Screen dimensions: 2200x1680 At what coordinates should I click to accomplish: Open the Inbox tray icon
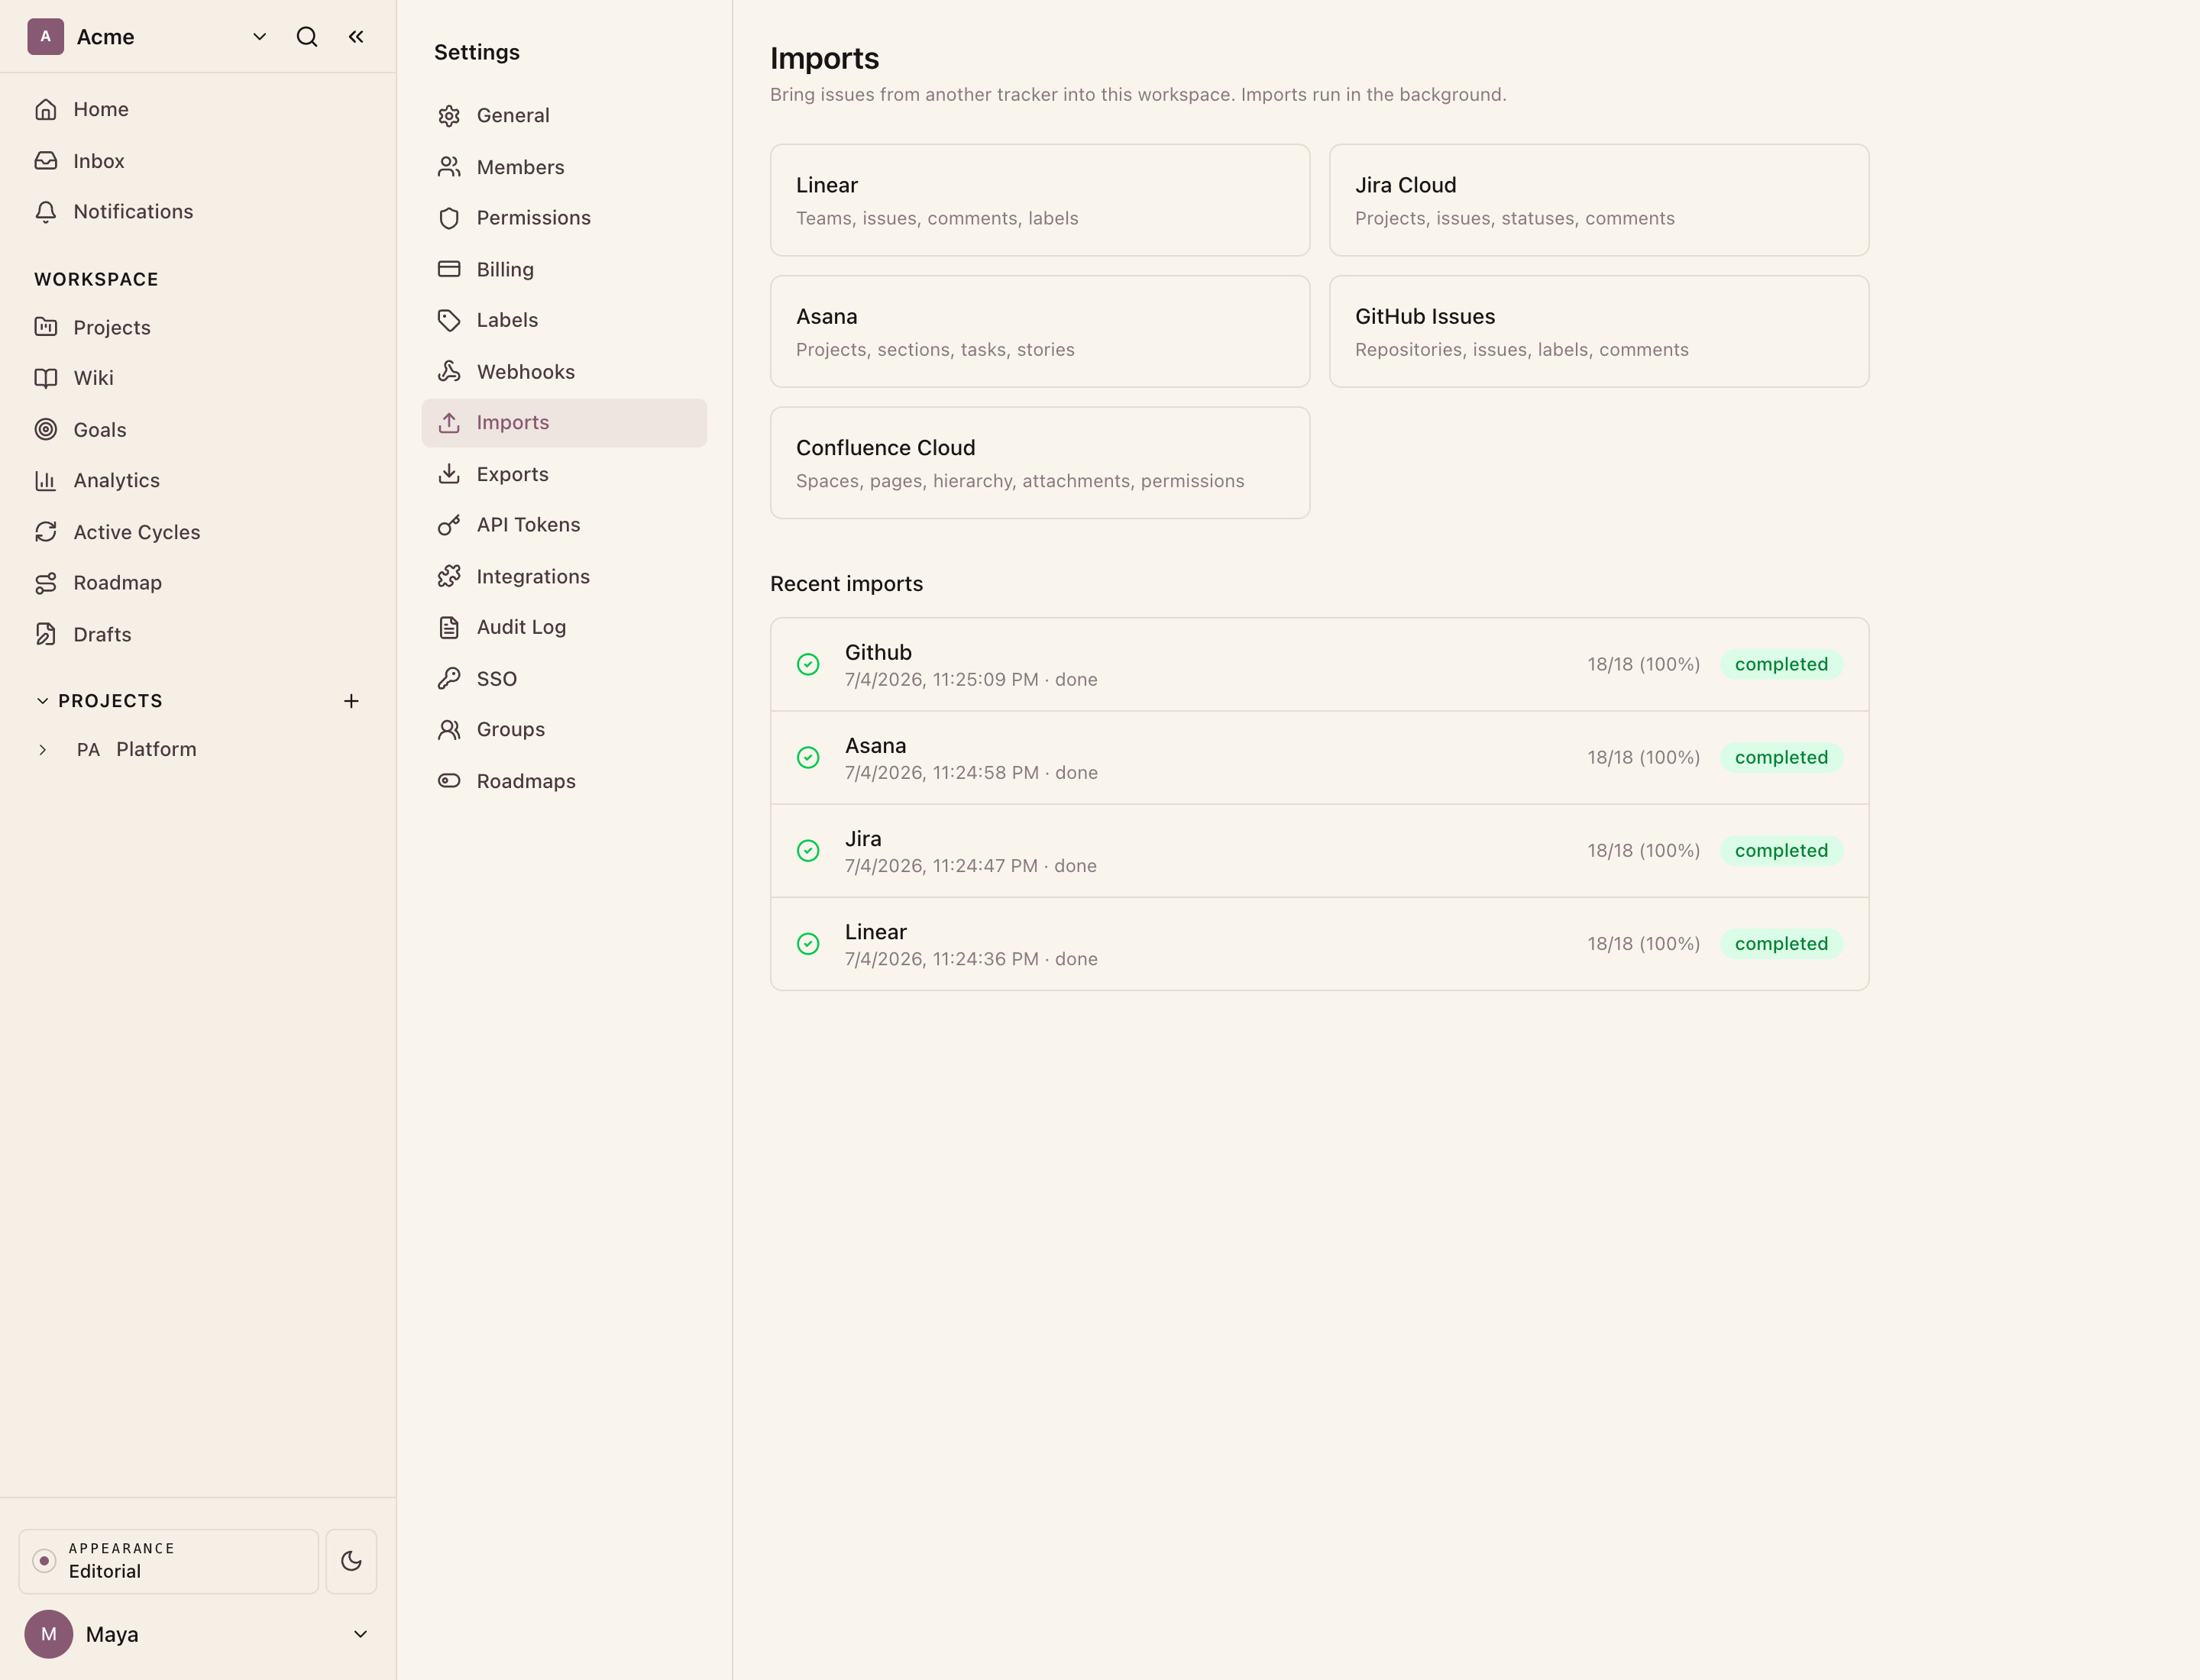click(x=46, y=161)
